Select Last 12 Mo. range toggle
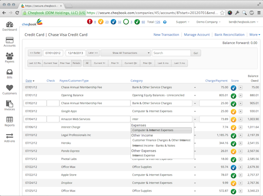 click(35, 63)
